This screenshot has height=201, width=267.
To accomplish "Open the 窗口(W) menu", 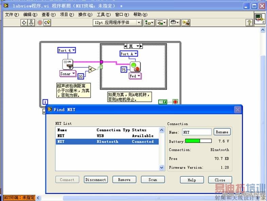I will 122,15.
